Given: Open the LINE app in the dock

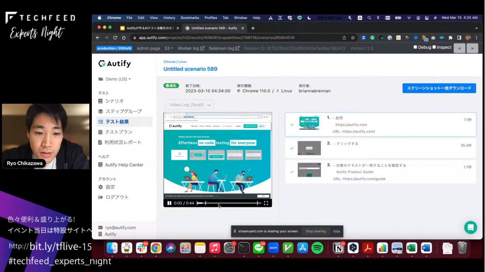Looking at the screenshot, I should click(x=258, y=248).
